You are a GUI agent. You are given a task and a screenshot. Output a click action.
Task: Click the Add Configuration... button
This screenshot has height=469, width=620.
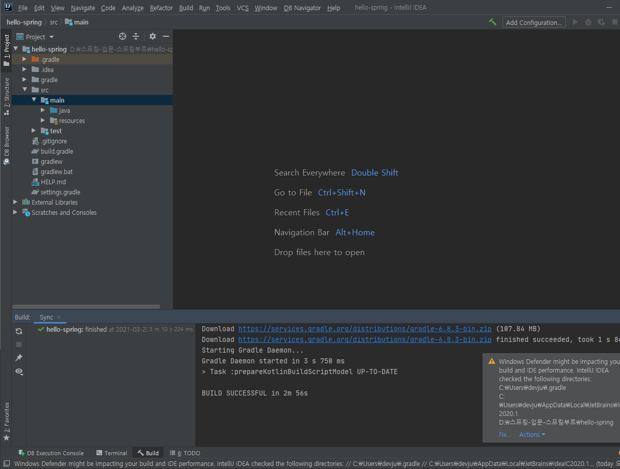(534, 22)
